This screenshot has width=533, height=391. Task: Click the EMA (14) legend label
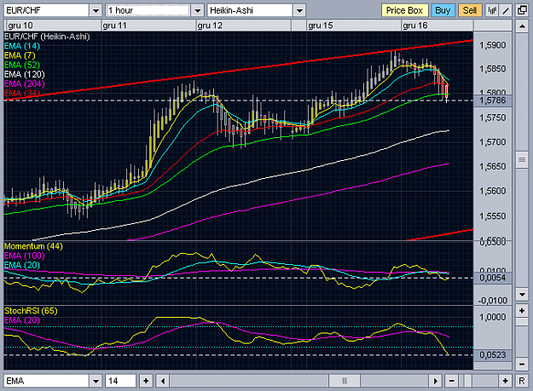click(x=22, y=46)
